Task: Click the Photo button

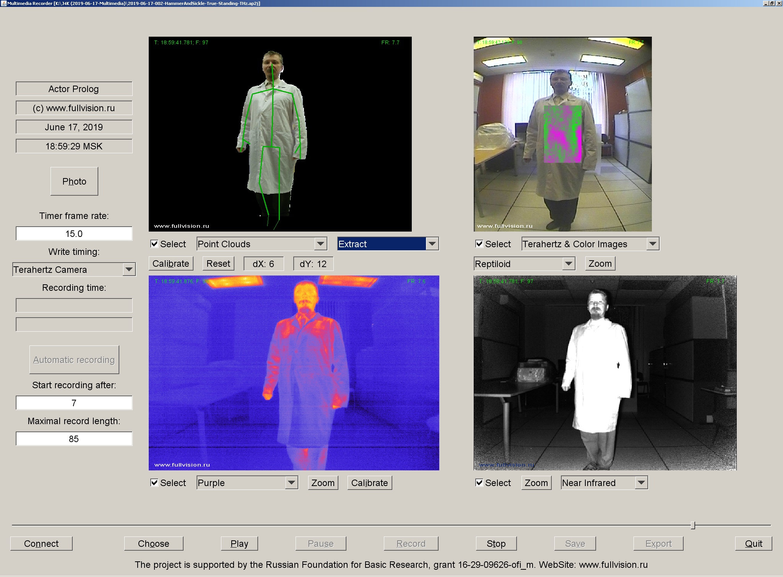Action: [74, 181]
